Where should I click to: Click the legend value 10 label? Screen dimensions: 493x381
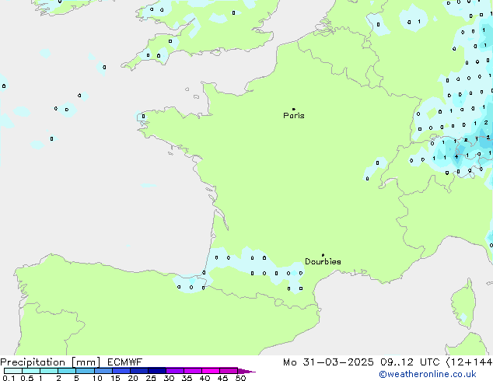pos(97,378)
